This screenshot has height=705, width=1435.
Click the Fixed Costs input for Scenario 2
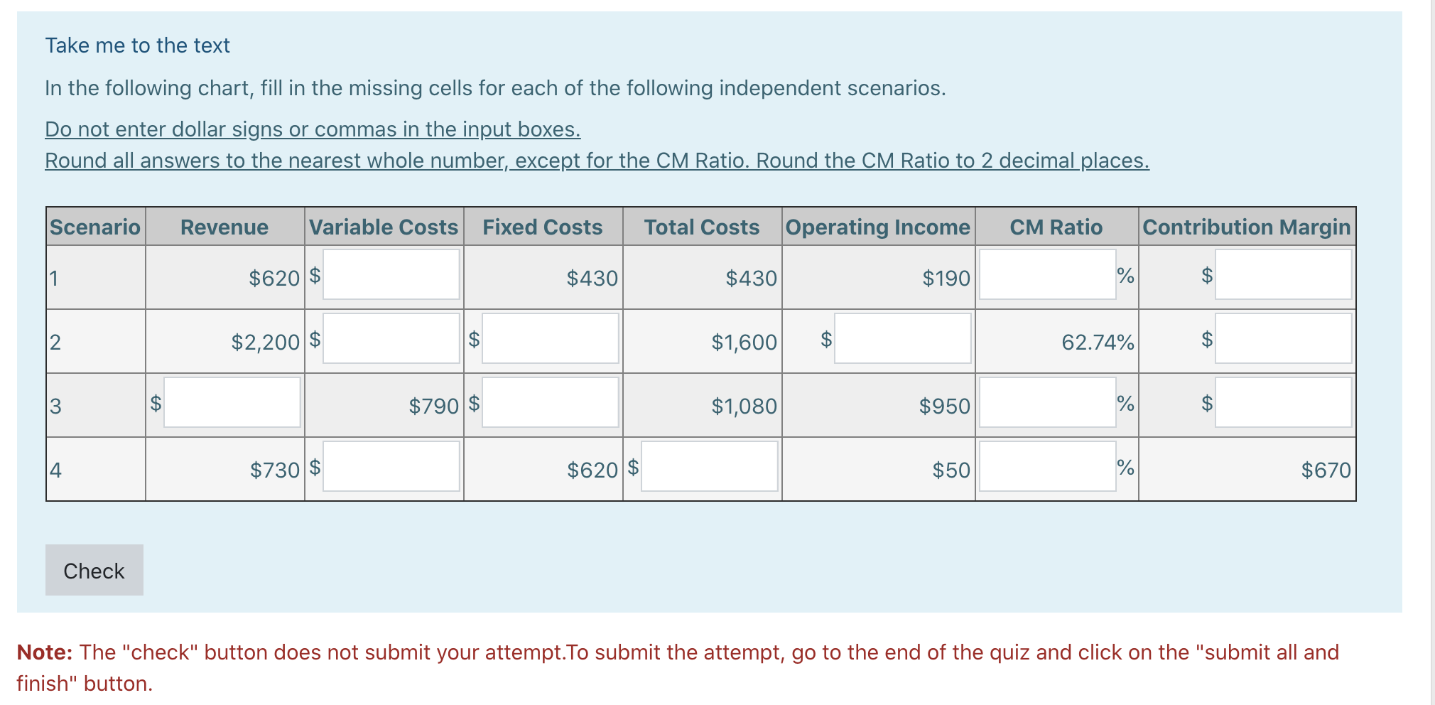[549, 340]
